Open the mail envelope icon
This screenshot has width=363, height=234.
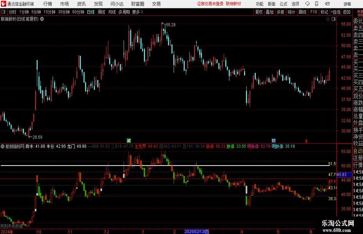click(x=327, y=4)
